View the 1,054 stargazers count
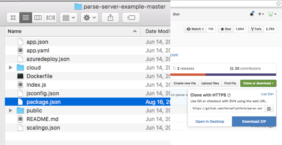This screenshot has width=282, height=145. [240, 29]
